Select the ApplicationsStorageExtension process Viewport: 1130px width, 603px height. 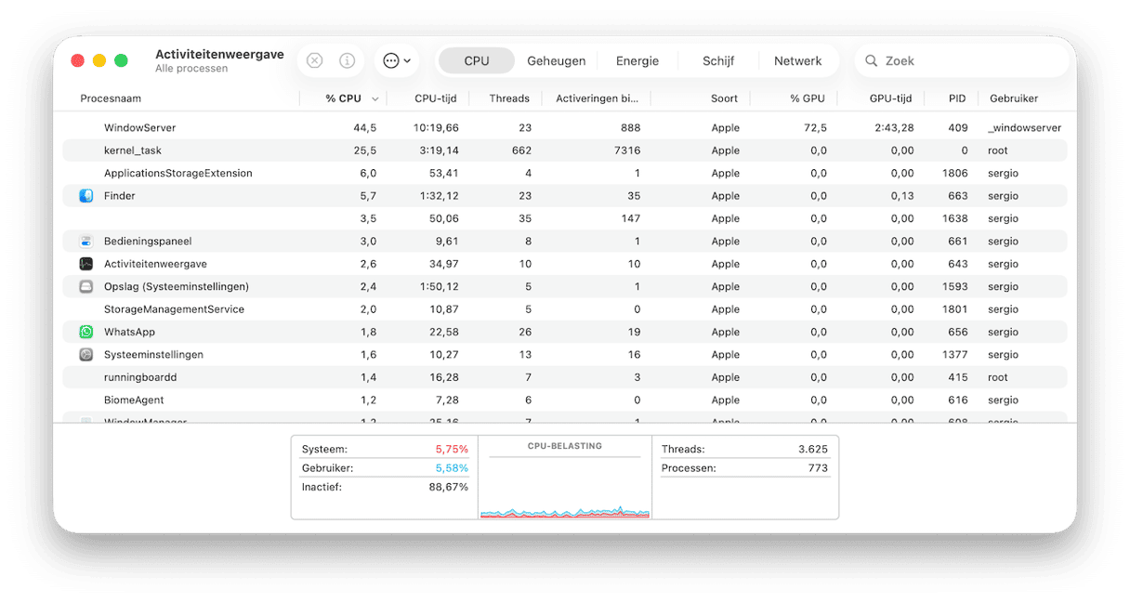click(x=565, y=174)
